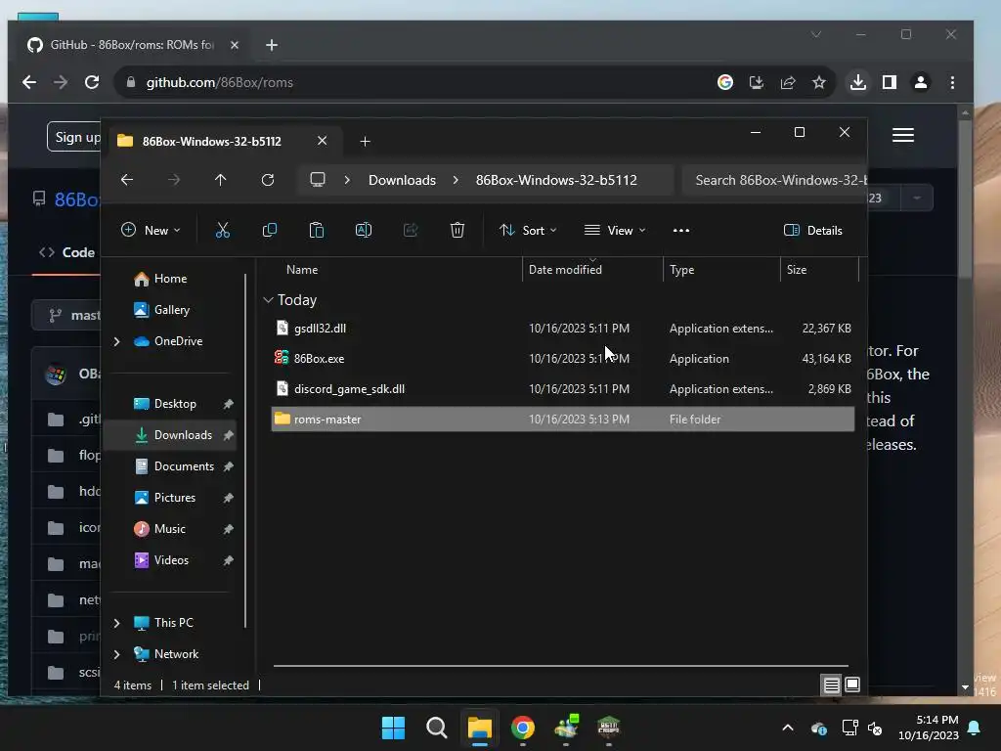1001x751 pixels.
Task: Go back in Chrome browser
Action: point(29,82)
